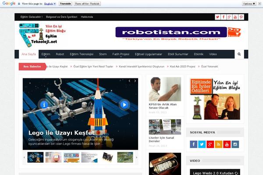Screen dimensions: 263x175
Task: Click the Hakkımda link
Action: tap(87, 17)
